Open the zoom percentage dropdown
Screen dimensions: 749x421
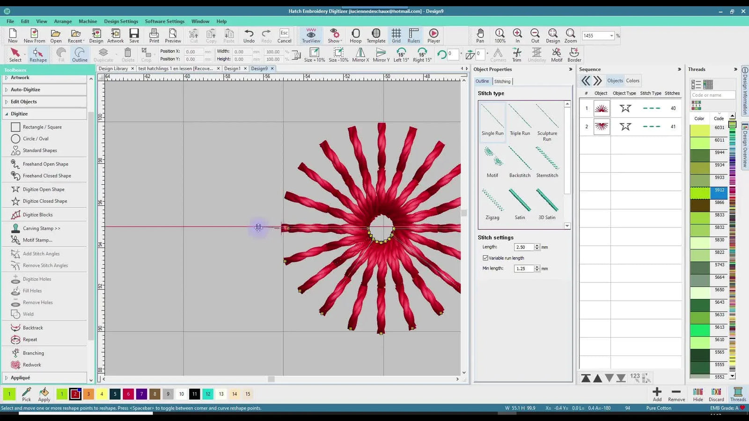[611, 36]
